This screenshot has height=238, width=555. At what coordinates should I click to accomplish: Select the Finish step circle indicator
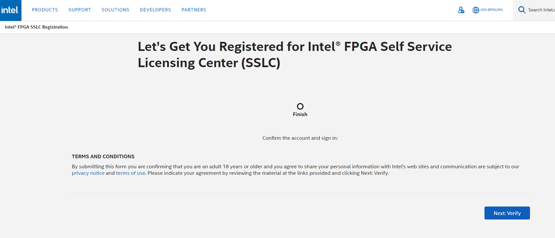click(x=300, y=106)
